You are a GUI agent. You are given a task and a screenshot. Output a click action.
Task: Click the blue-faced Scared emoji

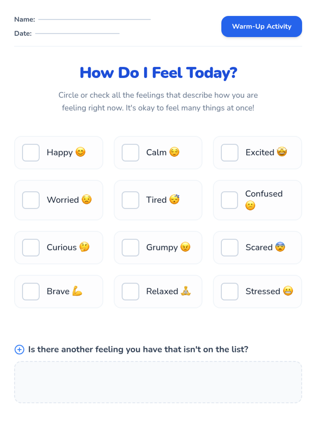(280, 247)
